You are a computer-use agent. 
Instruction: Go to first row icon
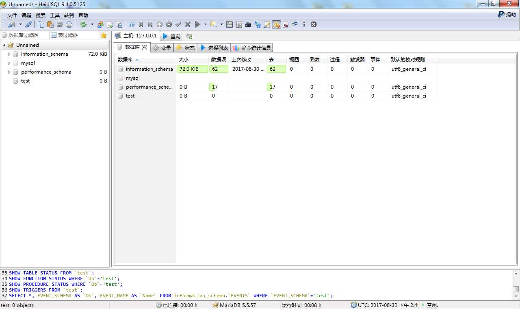pos(141,24)
